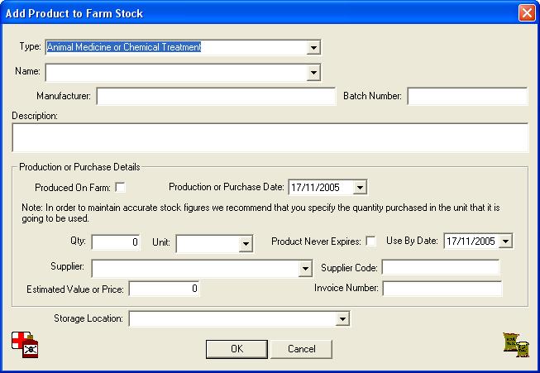This screenshot has height=373, width=540.
Task: Click the medicine and poison bottle icon
Action: 25,345
